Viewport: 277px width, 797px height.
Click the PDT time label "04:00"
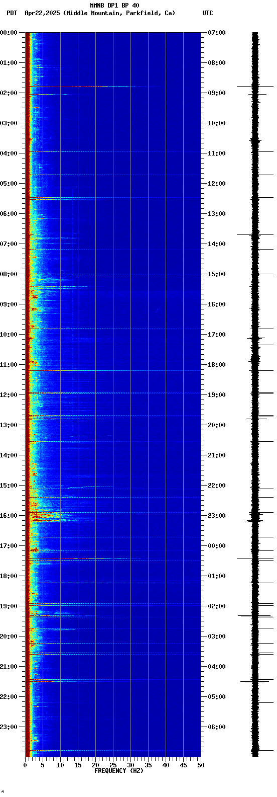click(x=9, y=153)
